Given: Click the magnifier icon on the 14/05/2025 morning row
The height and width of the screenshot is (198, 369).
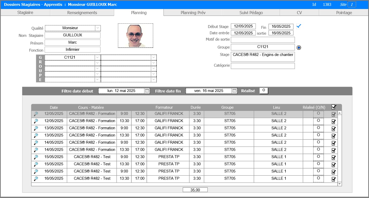Looking at the screenshot, I should point(36,142).
